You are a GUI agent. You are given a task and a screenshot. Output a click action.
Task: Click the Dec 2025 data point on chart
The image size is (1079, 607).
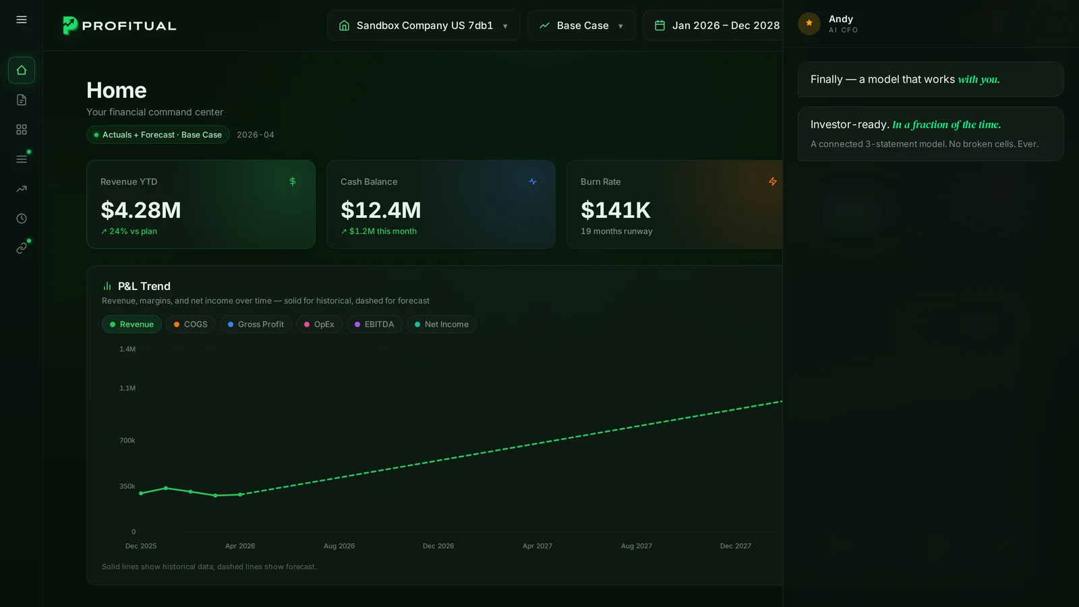(x=141, y=493)
